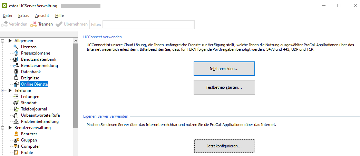The image size is (360, 156).
Task: Click the Ereignisse clipboard icon
Action: click(16, 78)
